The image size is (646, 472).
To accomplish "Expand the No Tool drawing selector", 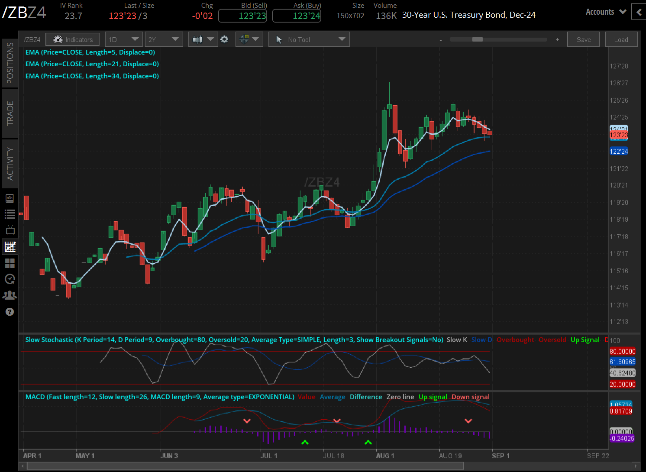I will 309,39.
